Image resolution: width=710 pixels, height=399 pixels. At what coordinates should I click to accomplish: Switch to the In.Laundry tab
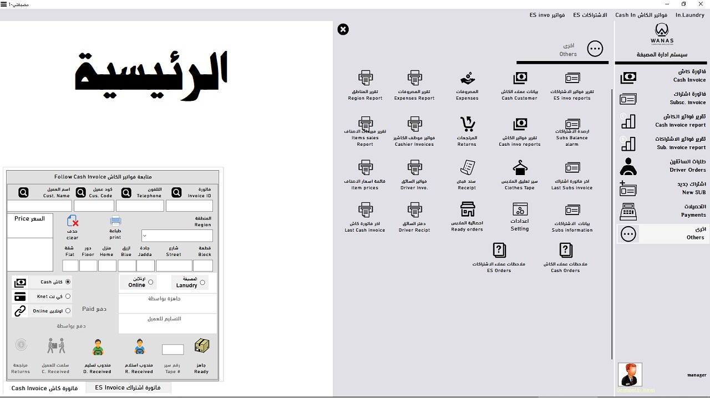pos(689,15)
